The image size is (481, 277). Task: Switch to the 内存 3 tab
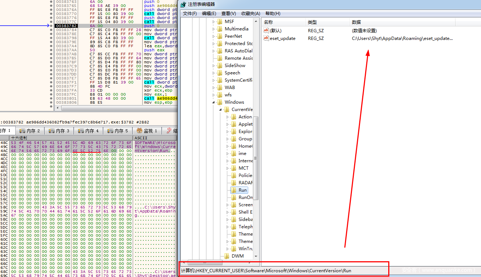[x=59, y=131]
